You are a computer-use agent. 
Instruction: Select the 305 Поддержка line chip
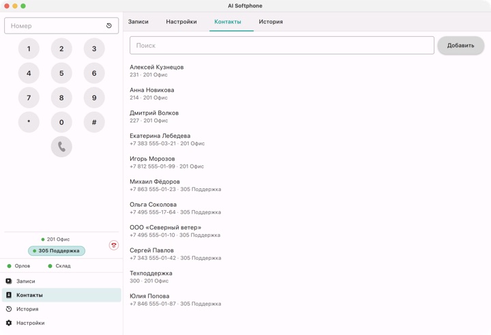(57, 250)
